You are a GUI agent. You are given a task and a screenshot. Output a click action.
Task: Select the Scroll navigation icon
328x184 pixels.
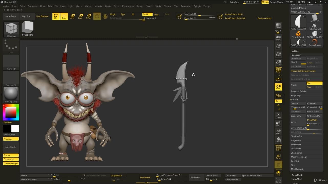click(278, 38)
